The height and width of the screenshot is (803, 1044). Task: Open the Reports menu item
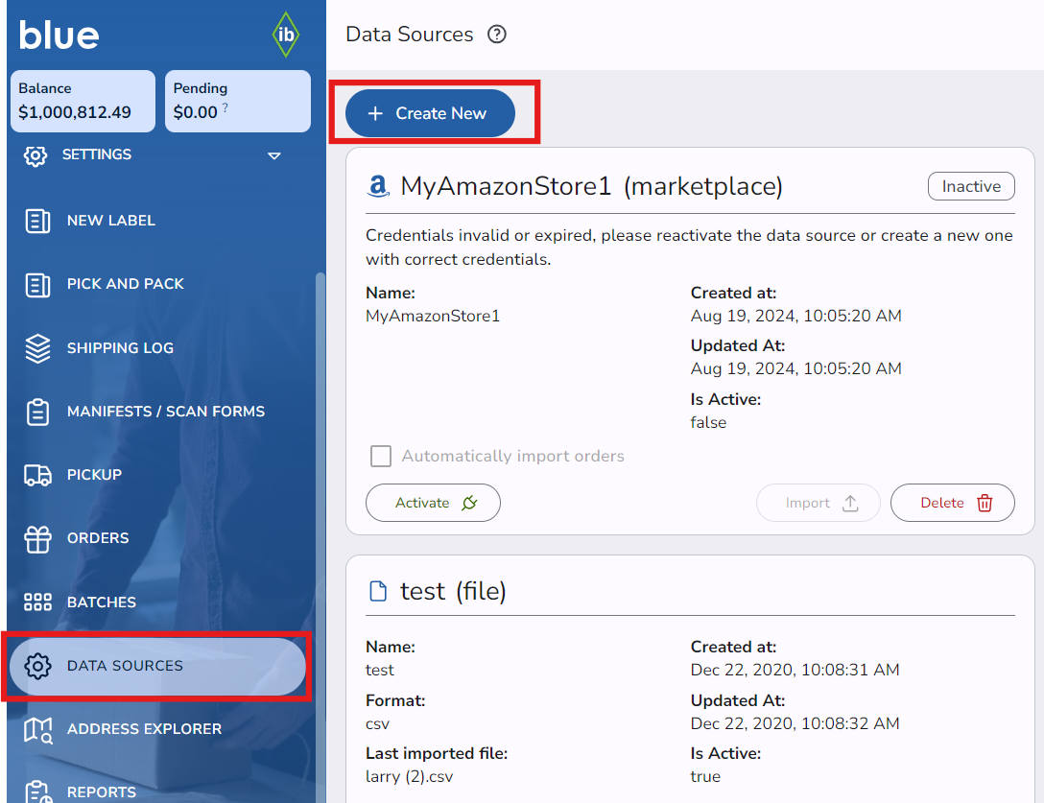101,791
